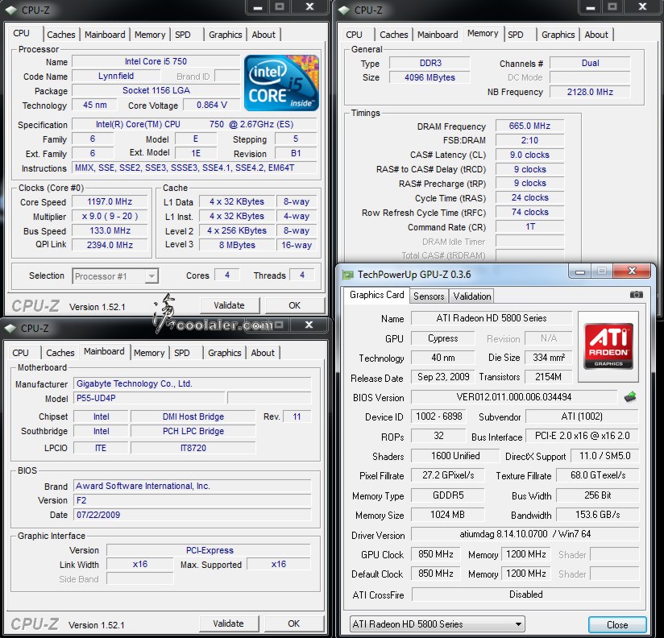Screen dimensions: 664x638
Task: Switch to the Sensors tab in GPU-Z
Action: point(429,296)
